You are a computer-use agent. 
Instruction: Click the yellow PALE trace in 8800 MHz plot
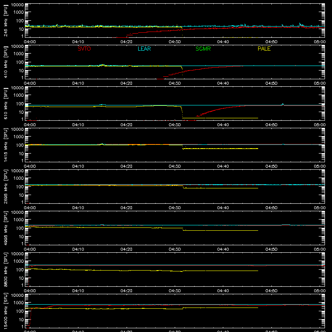coord(142,271)
